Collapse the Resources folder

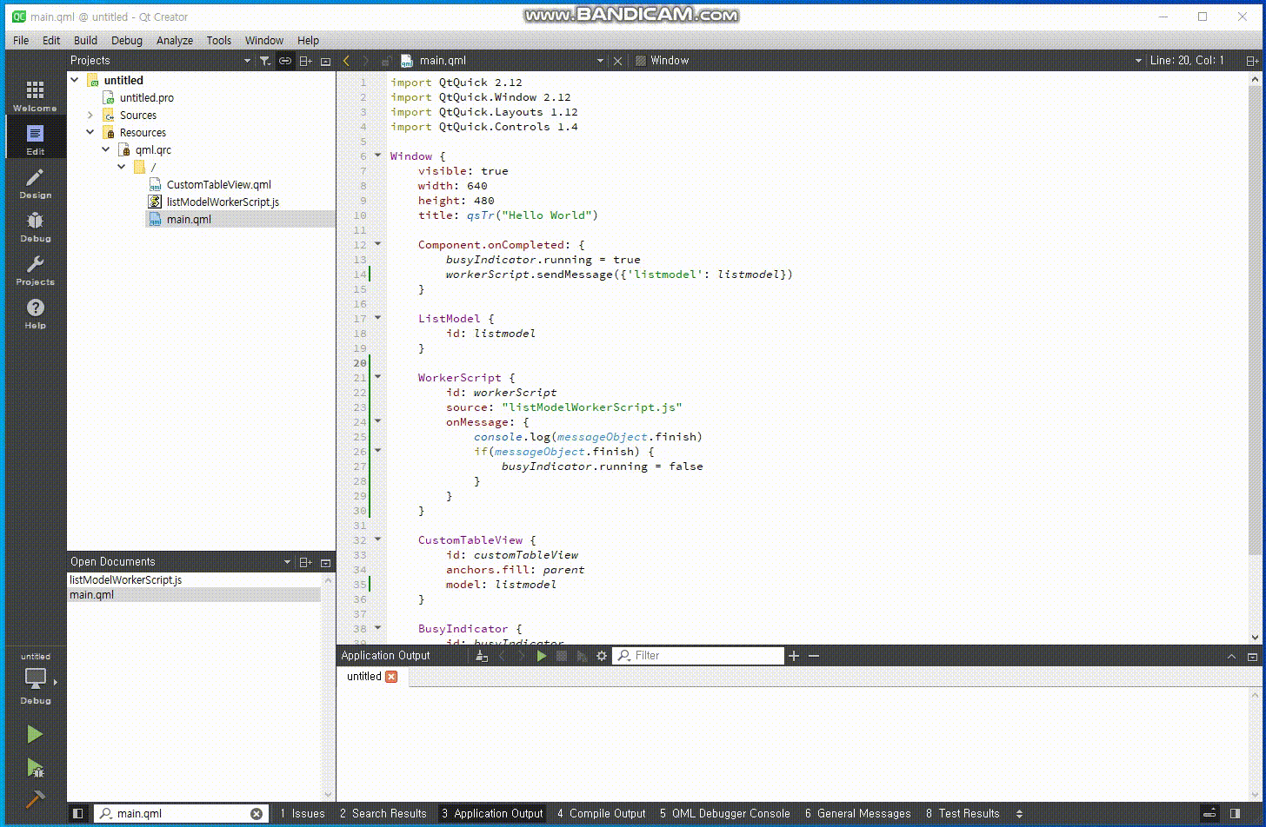coord(90,132)
